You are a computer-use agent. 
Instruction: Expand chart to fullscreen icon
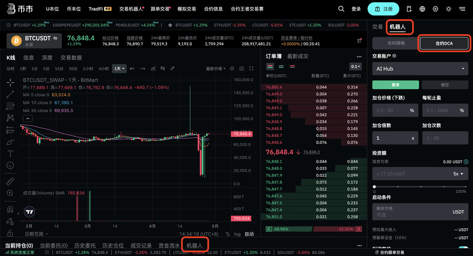(x=251, y=69)
